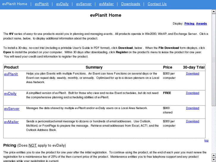
Task: Open the evPlanIt navigation link in top bar
Action: pos(42,4)
